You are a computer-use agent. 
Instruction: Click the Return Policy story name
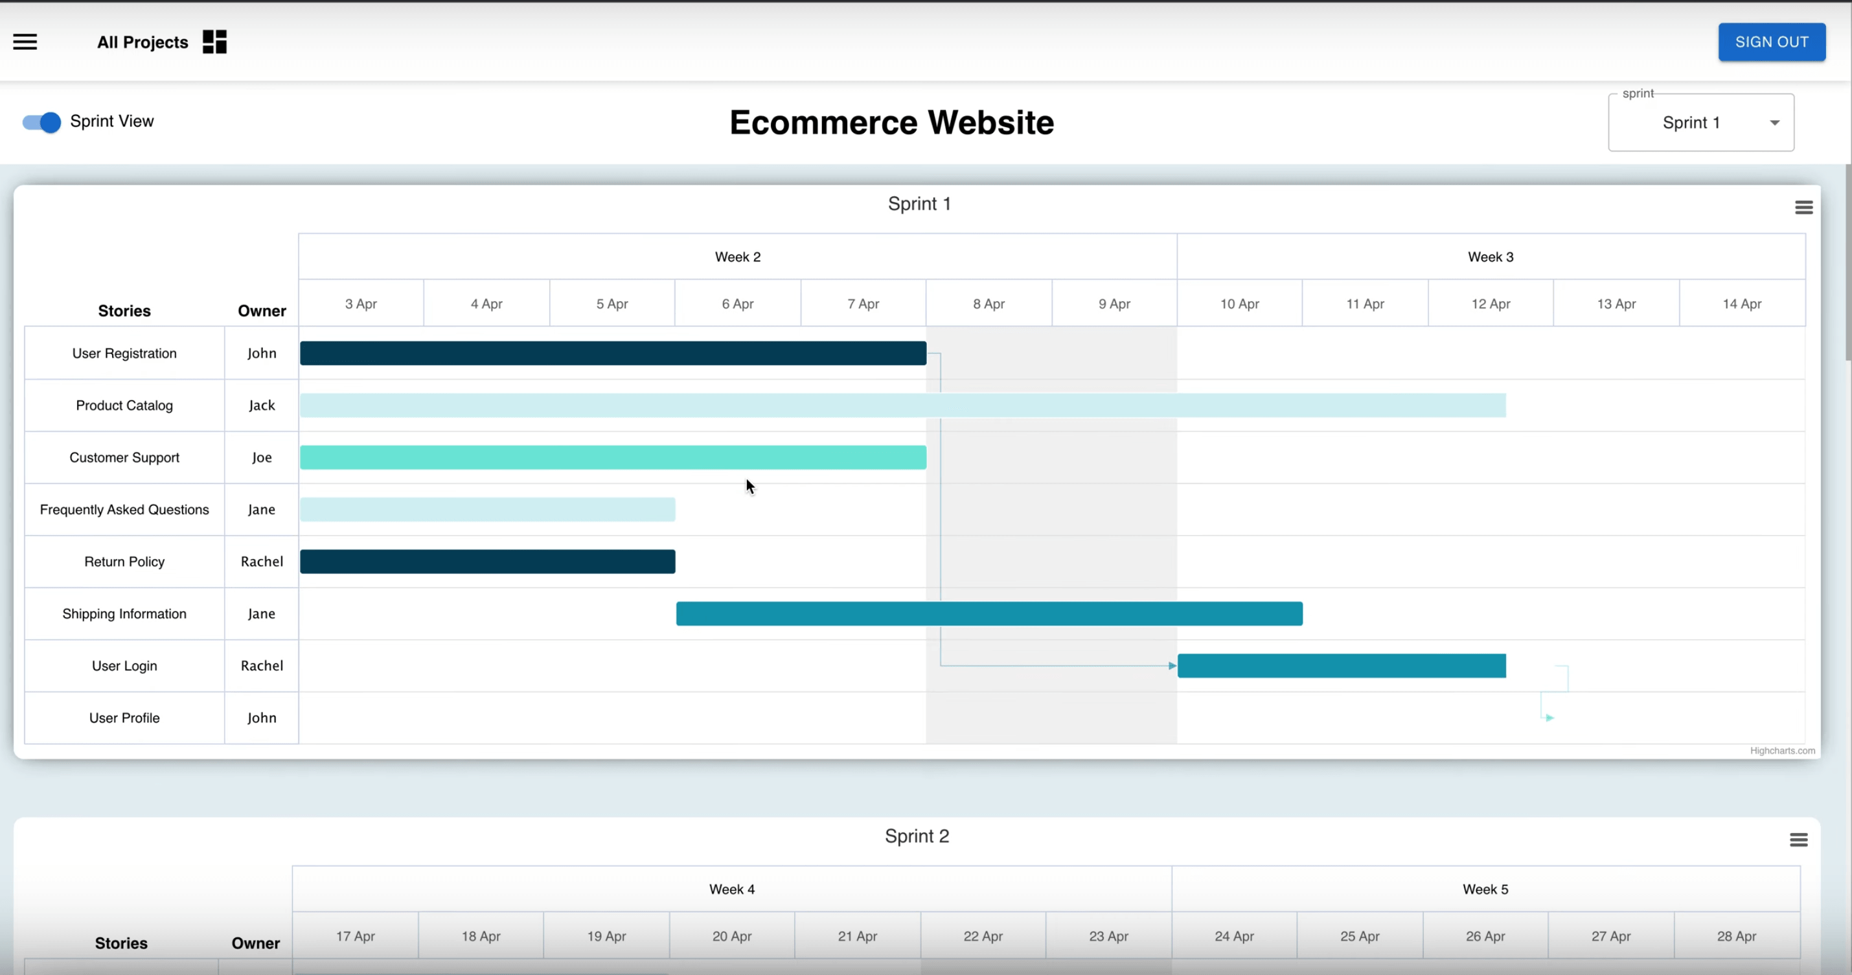coord(124,562)
